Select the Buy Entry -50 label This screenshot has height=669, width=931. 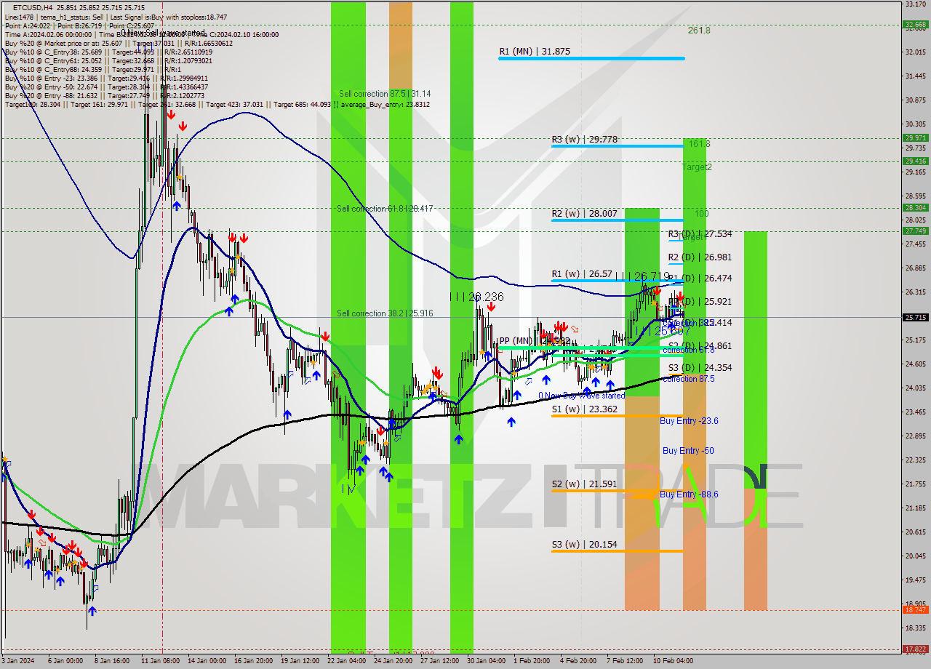(x=688, y=451)
